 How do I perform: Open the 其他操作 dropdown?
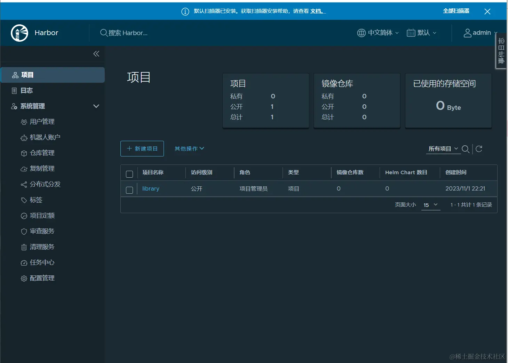coord(189,148)
